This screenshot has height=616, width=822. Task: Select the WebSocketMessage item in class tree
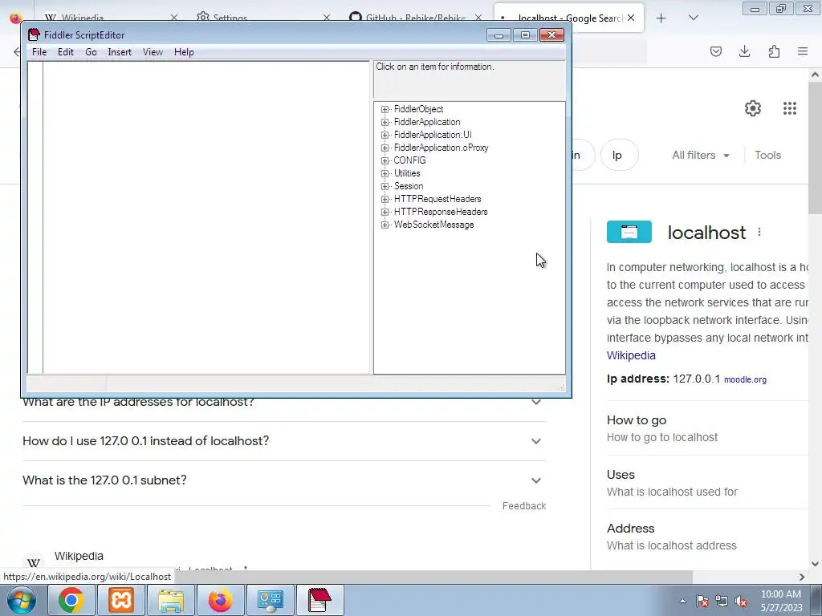tap(433, 225)
